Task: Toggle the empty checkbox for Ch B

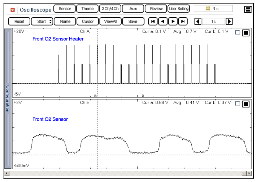Action: [237, 104]
